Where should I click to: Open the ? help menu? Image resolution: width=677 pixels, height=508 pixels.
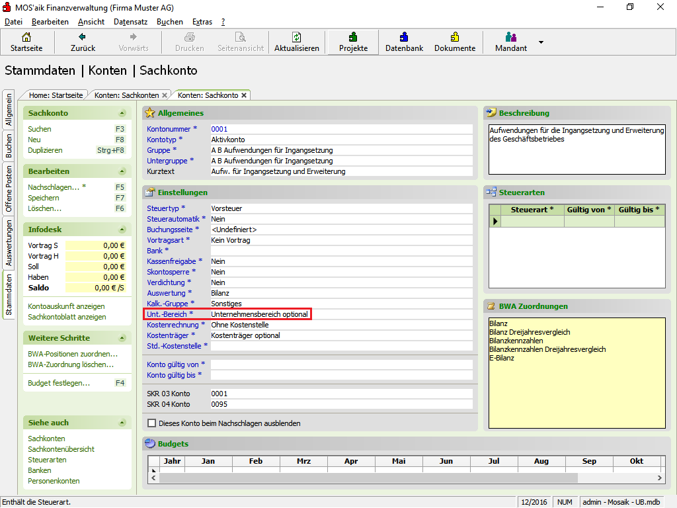click(223, 22)
